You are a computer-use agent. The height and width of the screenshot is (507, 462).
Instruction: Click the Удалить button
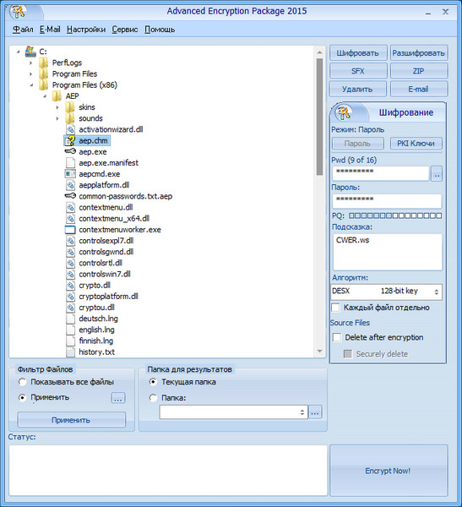click(x=358, y=89)
